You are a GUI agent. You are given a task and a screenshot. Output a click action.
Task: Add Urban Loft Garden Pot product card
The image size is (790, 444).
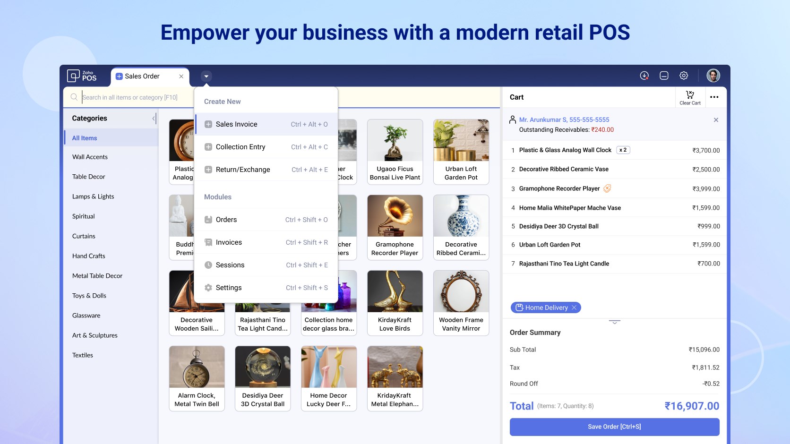point(461,152)
